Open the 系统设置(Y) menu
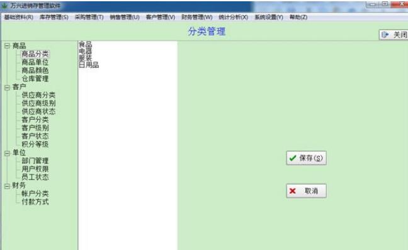The height and width of the screenshot is (250, 408). (269, 17)
